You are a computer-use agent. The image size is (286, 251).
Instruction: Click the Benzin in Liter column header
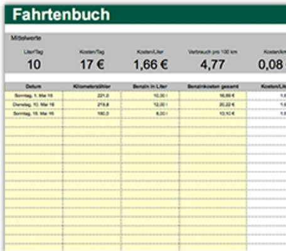pos(150,87)
